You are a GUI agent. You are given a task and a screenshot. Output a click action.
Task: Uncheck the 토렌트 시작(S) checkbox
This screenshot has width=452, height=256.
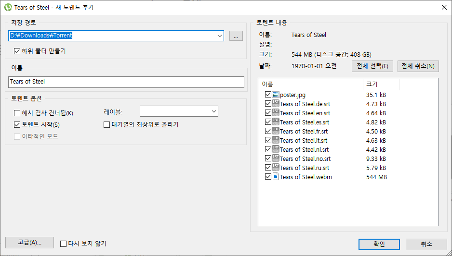point(17,125)
